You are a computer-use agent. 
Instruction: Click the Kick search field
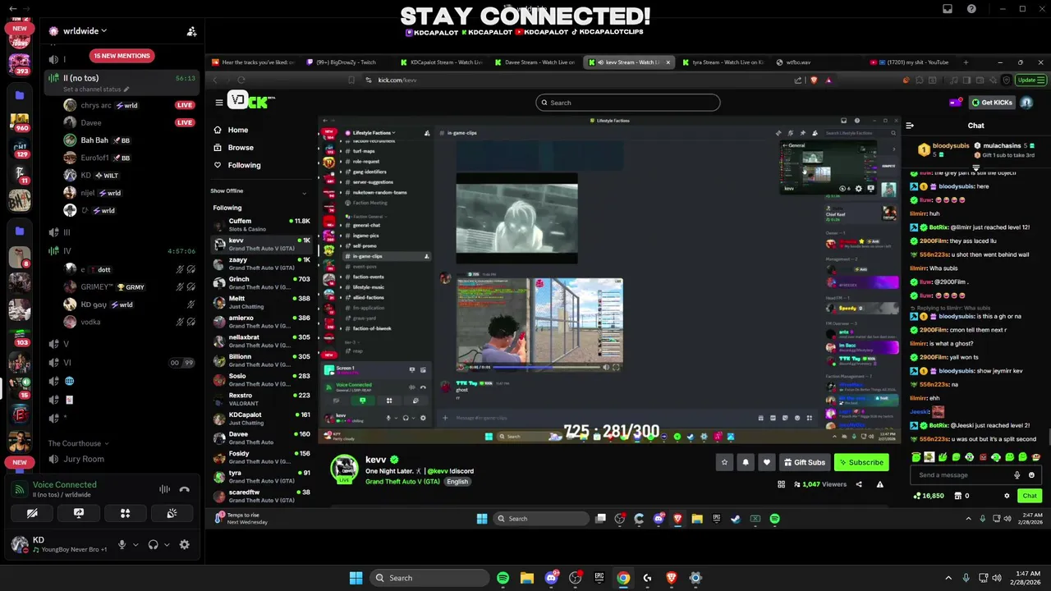(x=628, y=103)
